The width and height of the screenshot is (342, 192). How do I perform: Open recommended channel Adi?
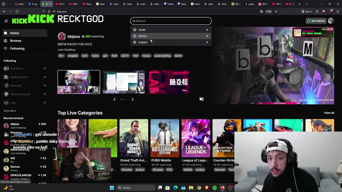point(25,160)
